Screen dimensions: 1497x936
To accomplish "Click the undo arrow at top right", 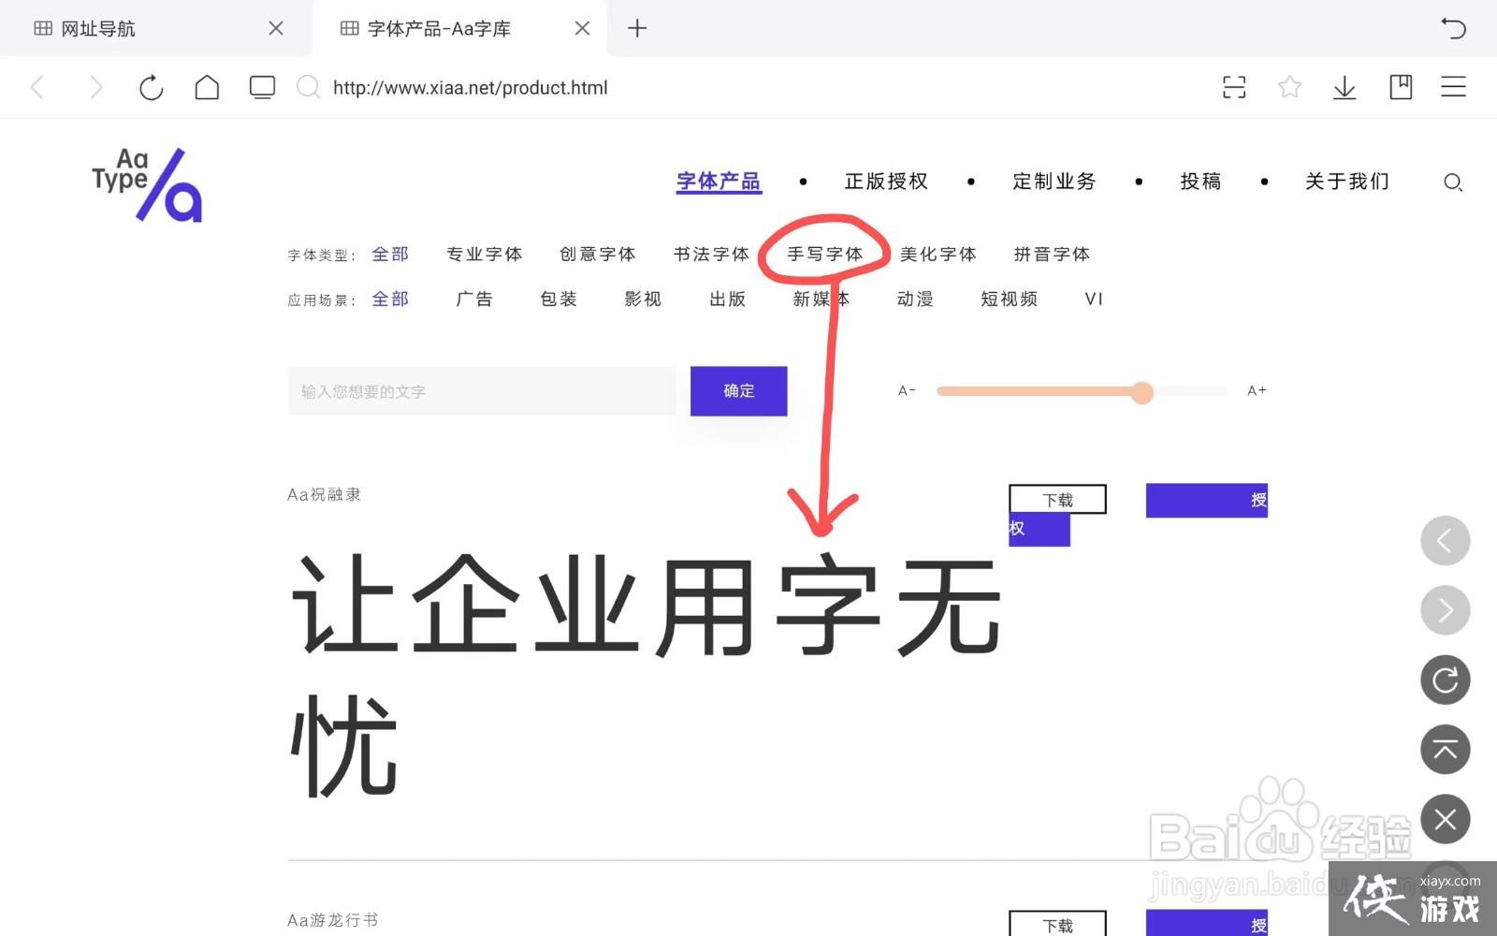I will (1453, 28).
